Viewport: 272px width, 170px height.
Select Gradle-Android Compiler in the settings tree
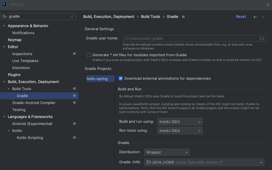click(x=34, y=103)
